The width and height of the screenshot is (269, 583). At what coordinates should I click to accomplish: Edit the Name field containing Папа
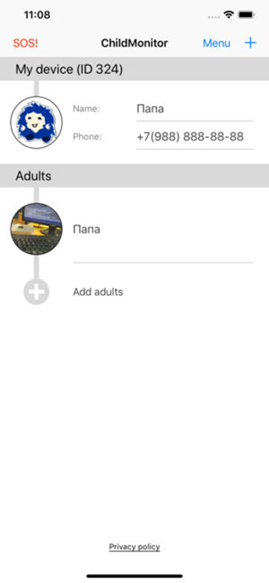(194, 109)
